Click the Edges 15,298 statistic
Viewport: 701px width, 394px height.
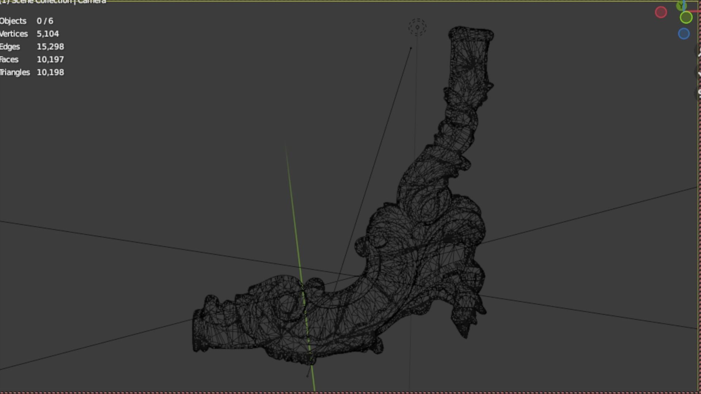click(32, 47)
